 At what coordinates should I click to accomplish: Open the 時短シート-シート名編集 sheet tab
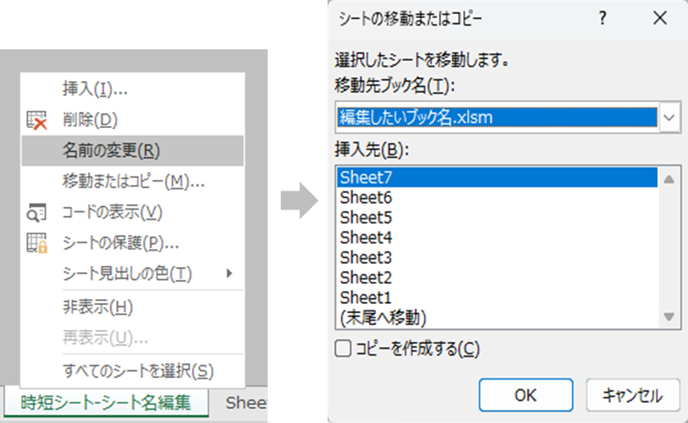point(105,402)
